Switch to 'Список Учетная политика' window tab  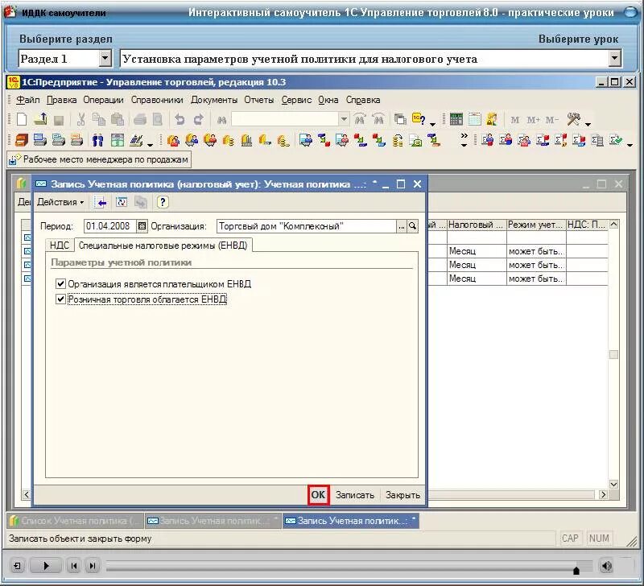click(x=76, y=521)
